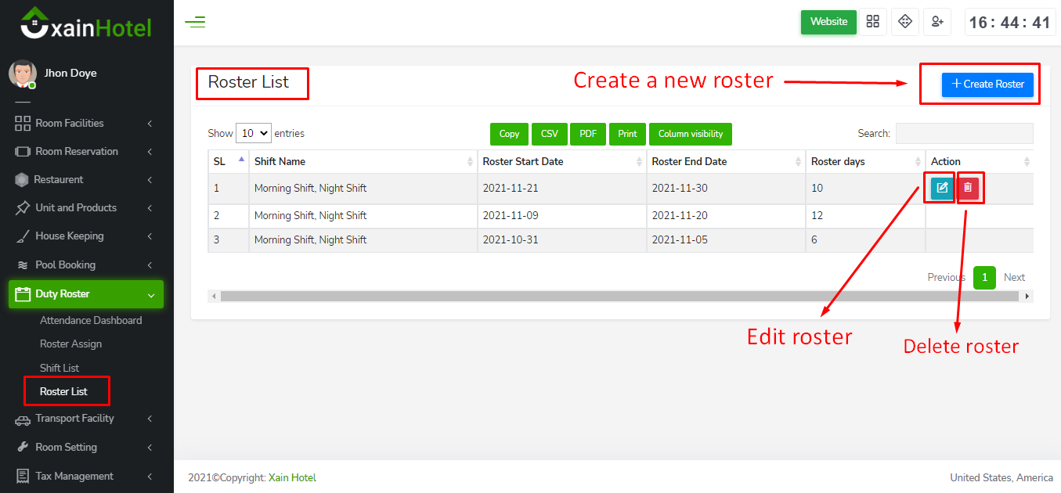The image size is (1061, 493).
Task: Click the diamond-shaped icon in the top bar
Action: coord(905,22)
